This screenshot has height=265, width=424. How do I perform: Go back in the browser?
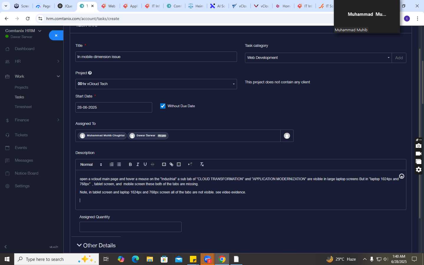pyautogui.click(x=6, y=19)
